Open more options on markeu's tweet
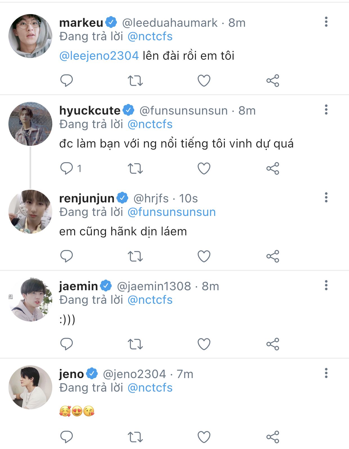This screenshot has height=449, width=349. pyautogui.click(x=326, y=22)
